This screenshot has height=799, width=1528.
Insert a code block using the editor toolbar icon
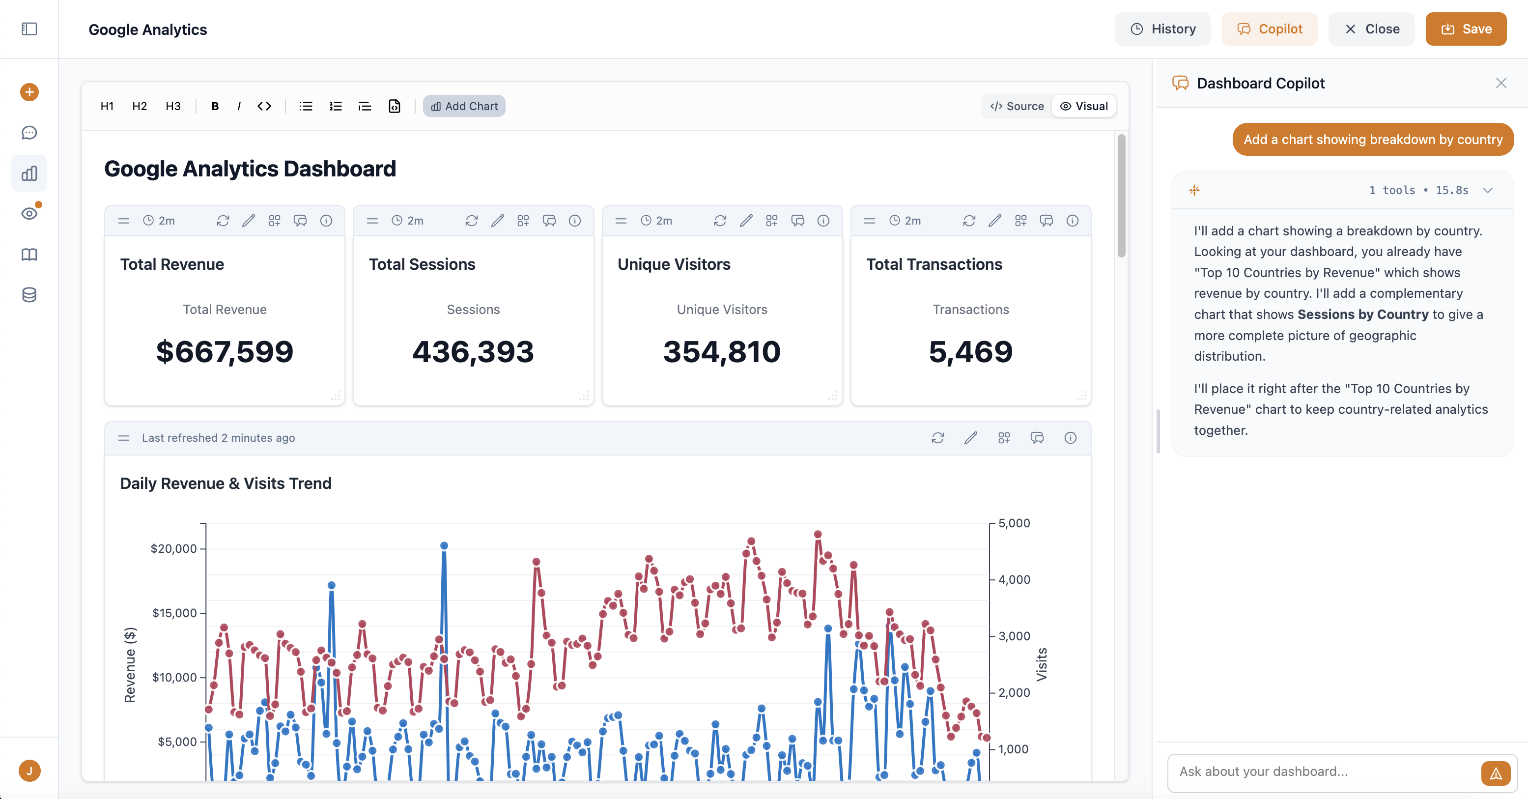click(395, 106)
